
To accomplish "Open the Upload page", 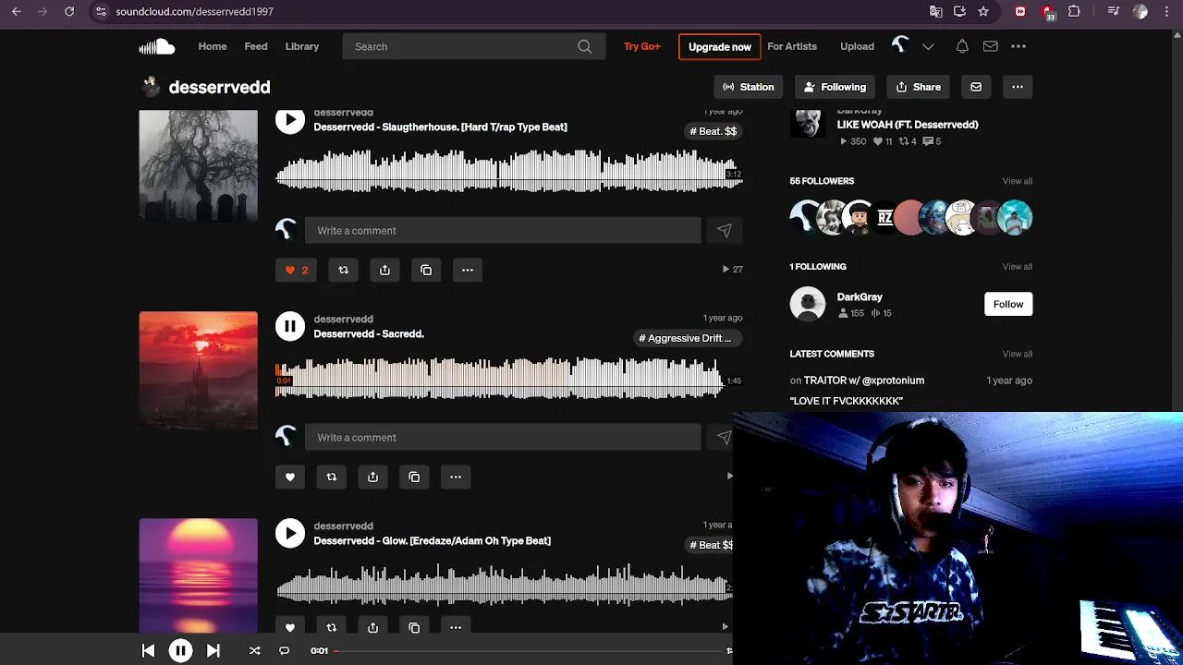I will pos(857,46).
